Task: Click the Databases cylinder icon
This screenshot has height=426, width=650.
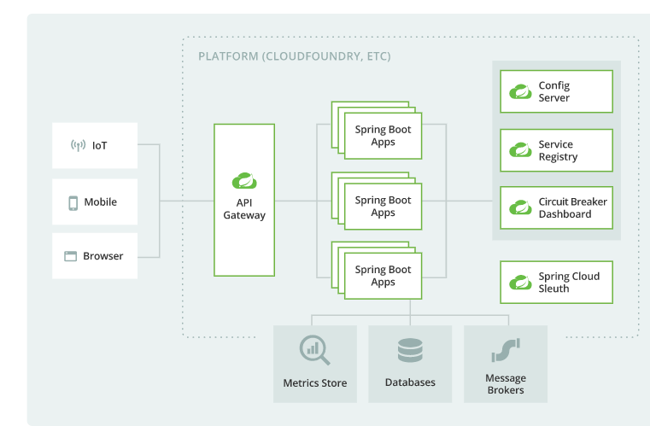Action: 410,351
